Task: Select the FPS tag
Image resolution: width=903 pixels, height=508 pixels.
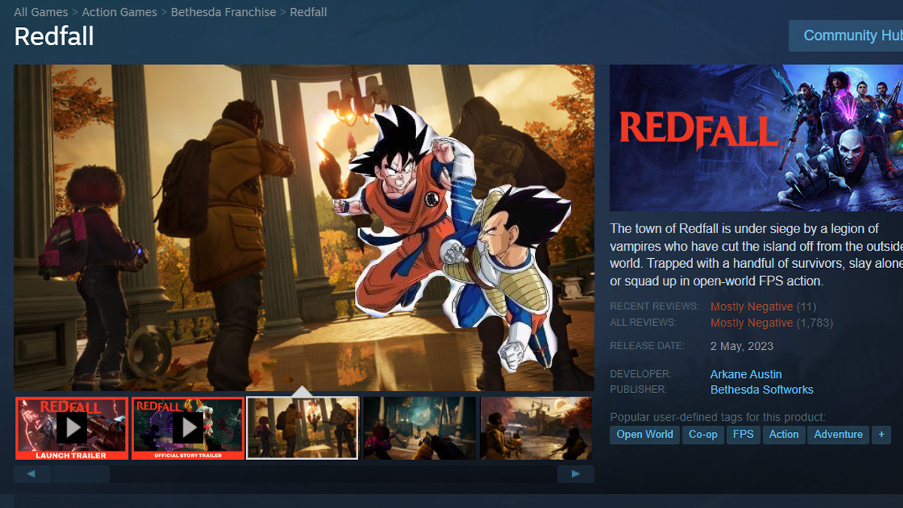Action: click(743, 434)
